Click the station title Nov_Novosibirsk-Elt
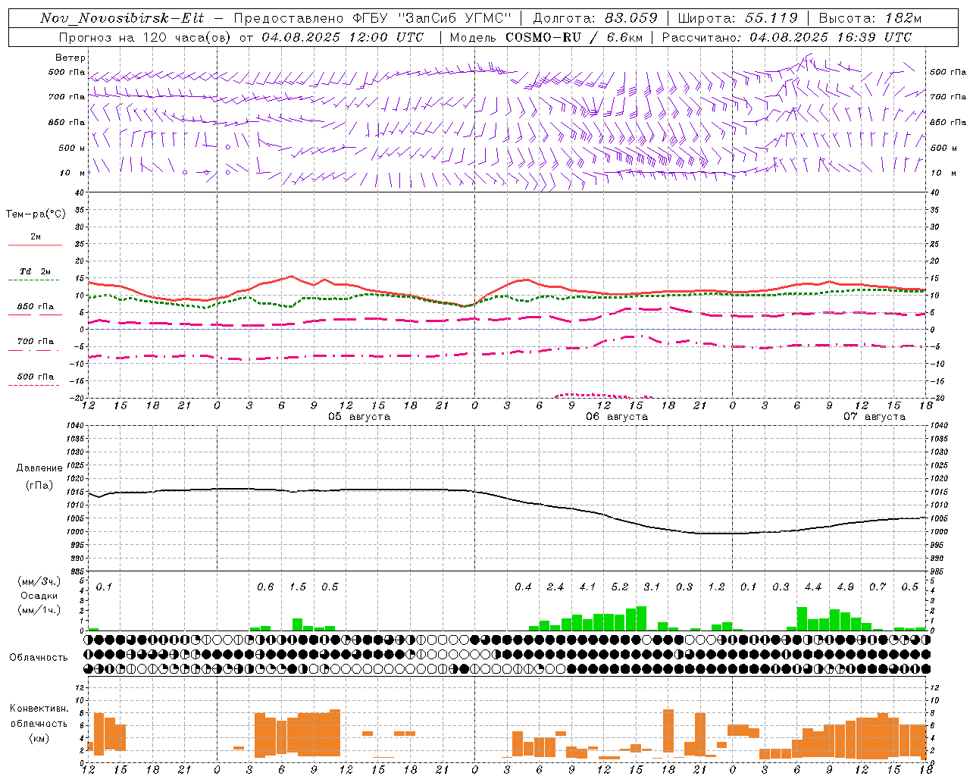This screenshot has height=776, width=970. (122, 18)
